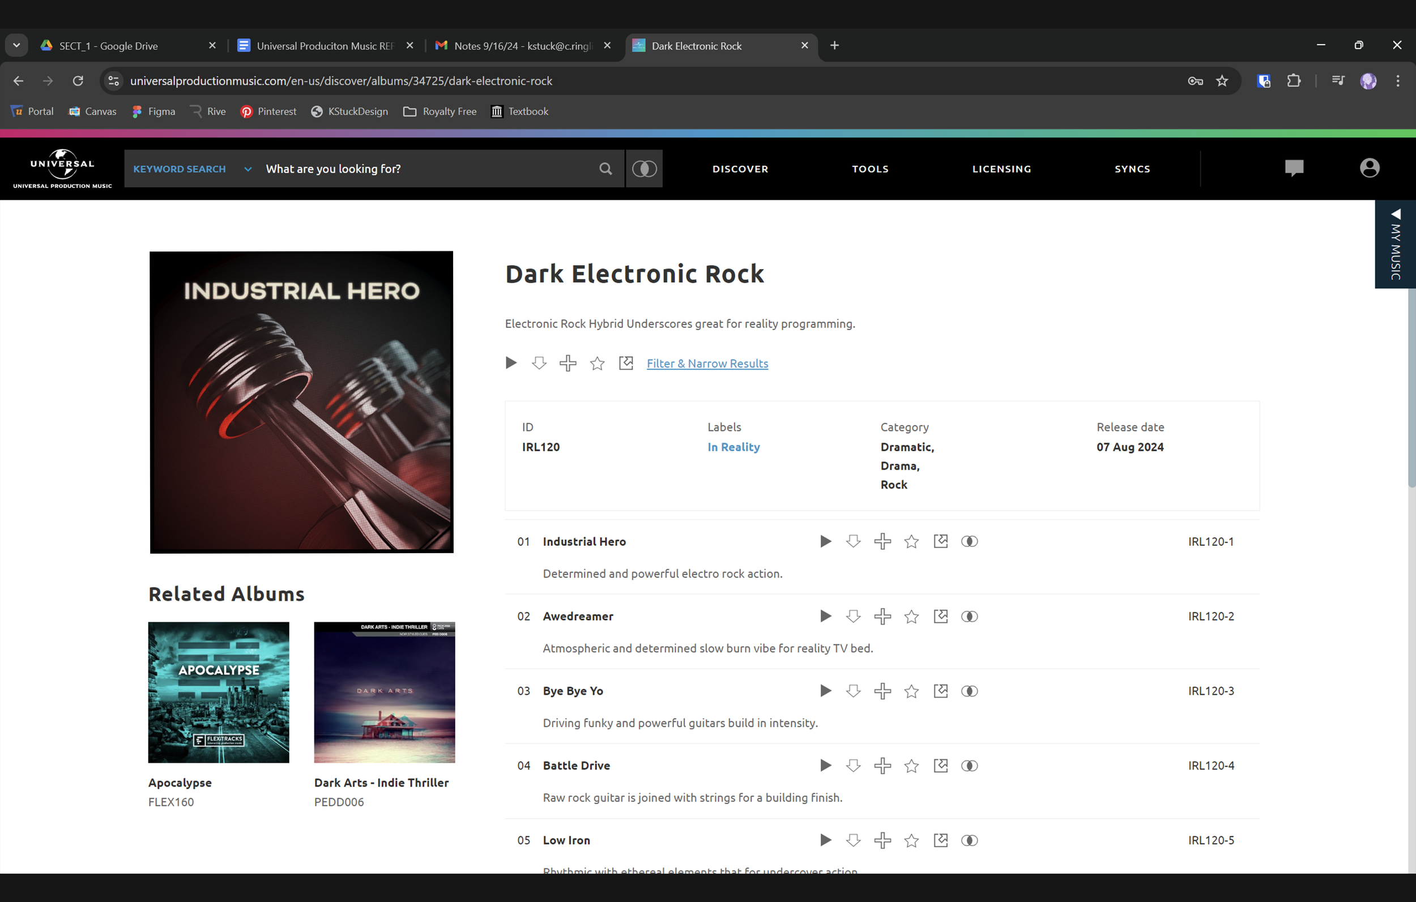Click the search magnifier icon
The width and height of the screenshot is (1416, 902).
605,169
